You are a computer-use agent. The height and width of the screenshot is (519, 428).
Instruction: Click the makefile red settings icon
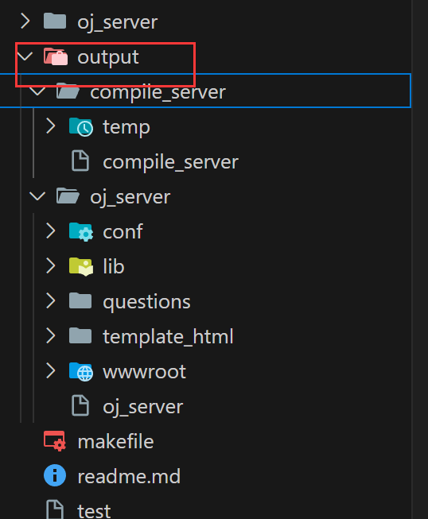[x=55, y=441]
